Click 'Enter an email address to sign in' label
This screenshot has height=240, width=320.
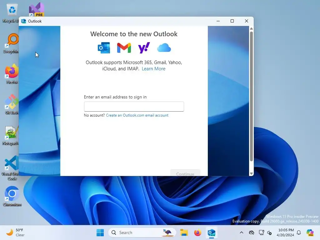coord(115,97)
